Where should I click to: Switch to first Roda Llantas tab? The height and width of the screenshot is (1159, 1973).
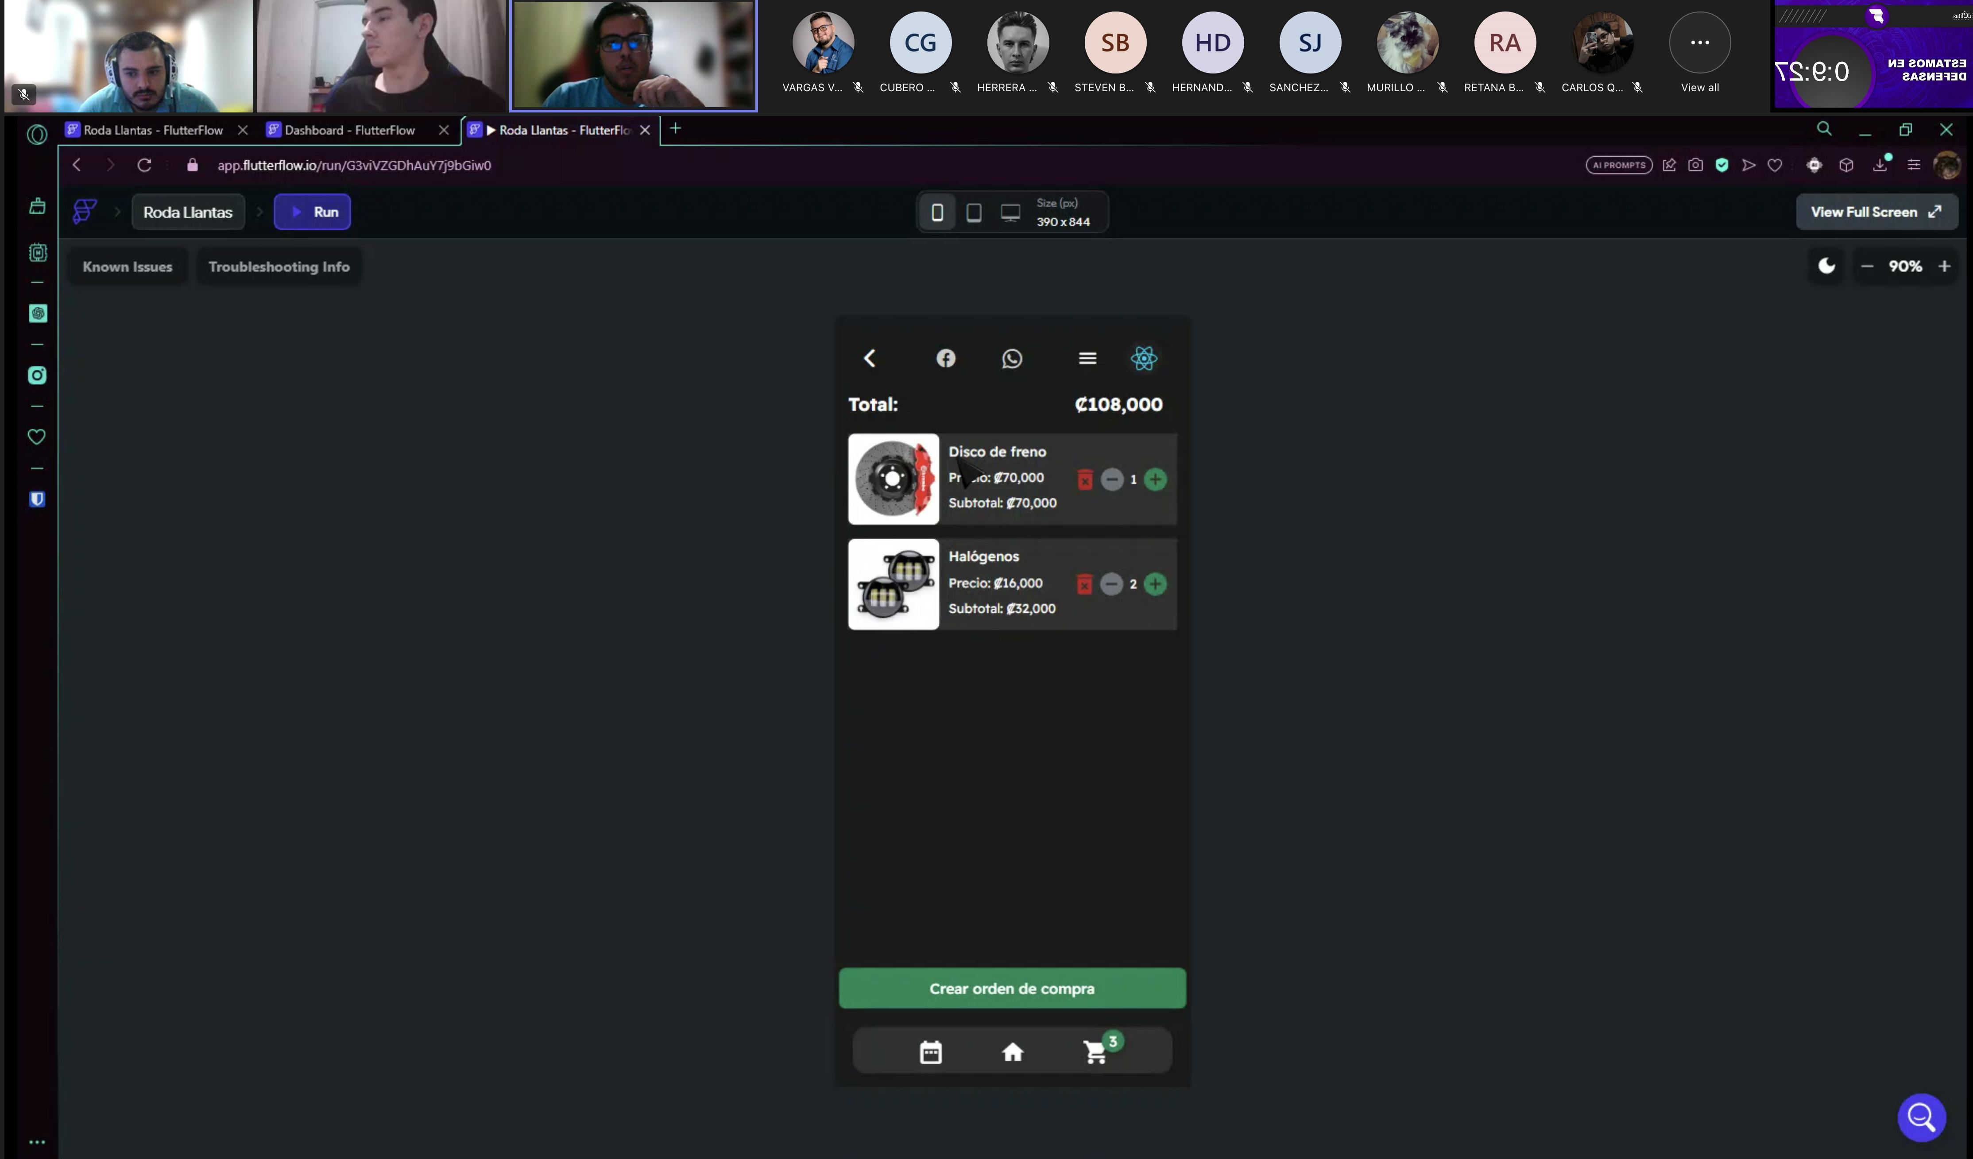click(153, 130)
